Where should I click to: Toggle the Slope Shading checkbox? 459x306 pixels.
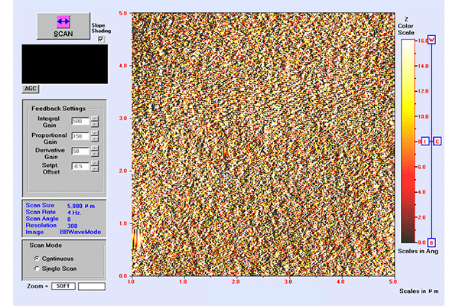pyautogui.click(x=101, y=39)
